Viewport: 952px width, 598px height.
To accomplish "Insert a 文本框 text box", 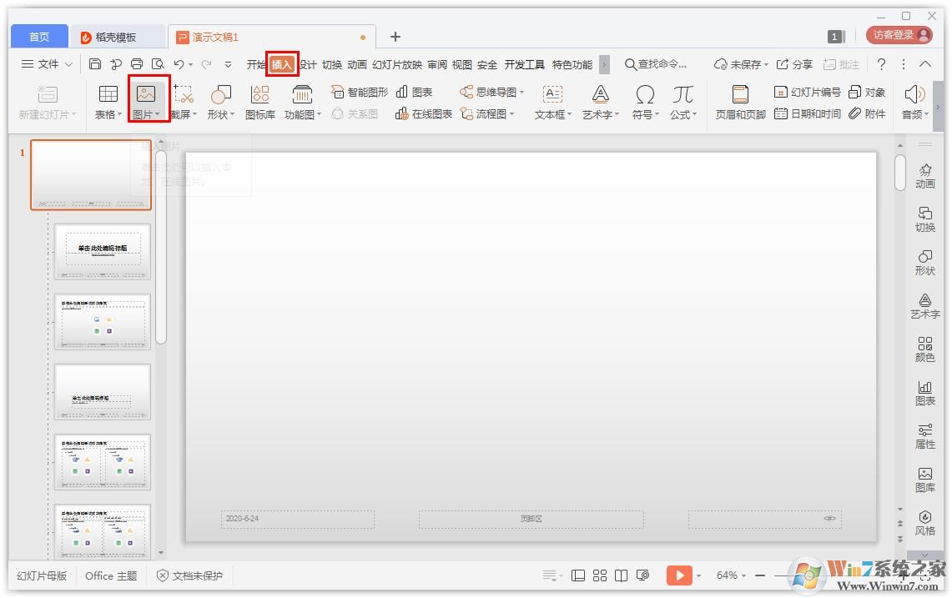I will pos(550,100).
